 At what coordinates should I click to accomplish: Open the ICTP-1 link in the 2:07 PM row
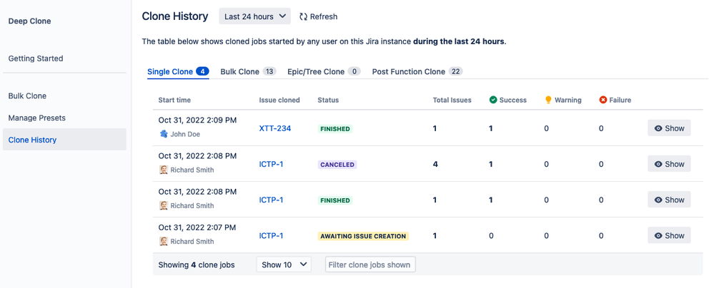[x=271, y=235]
